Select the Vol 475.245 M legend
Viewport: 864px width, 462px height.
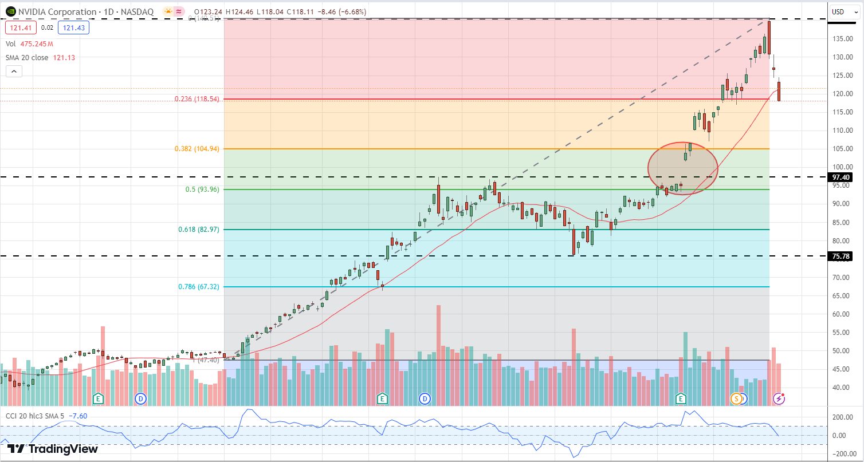(29, 44)
